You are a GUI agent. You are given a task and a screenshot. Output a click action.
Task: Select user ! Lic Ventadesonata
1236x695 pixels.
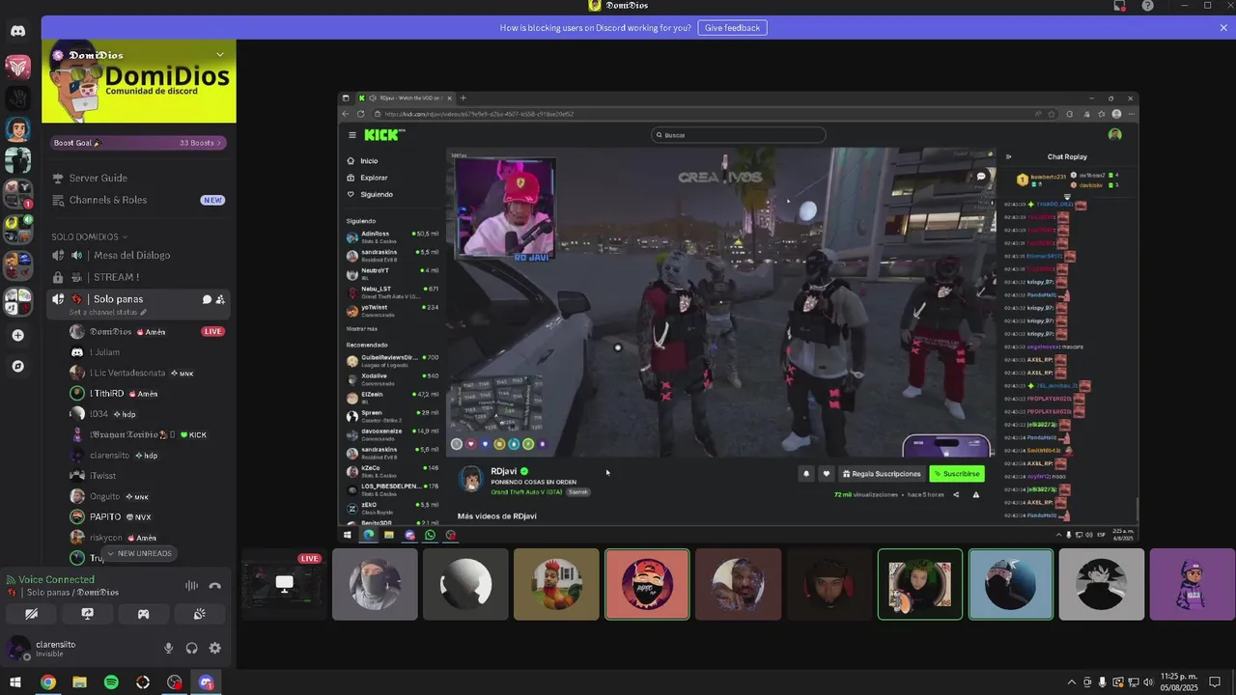point(147,373)
